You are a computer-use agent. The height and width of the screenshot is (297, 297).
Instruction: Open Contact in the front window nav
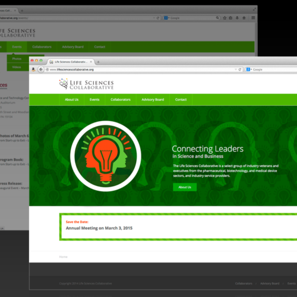tap(181, 100)
